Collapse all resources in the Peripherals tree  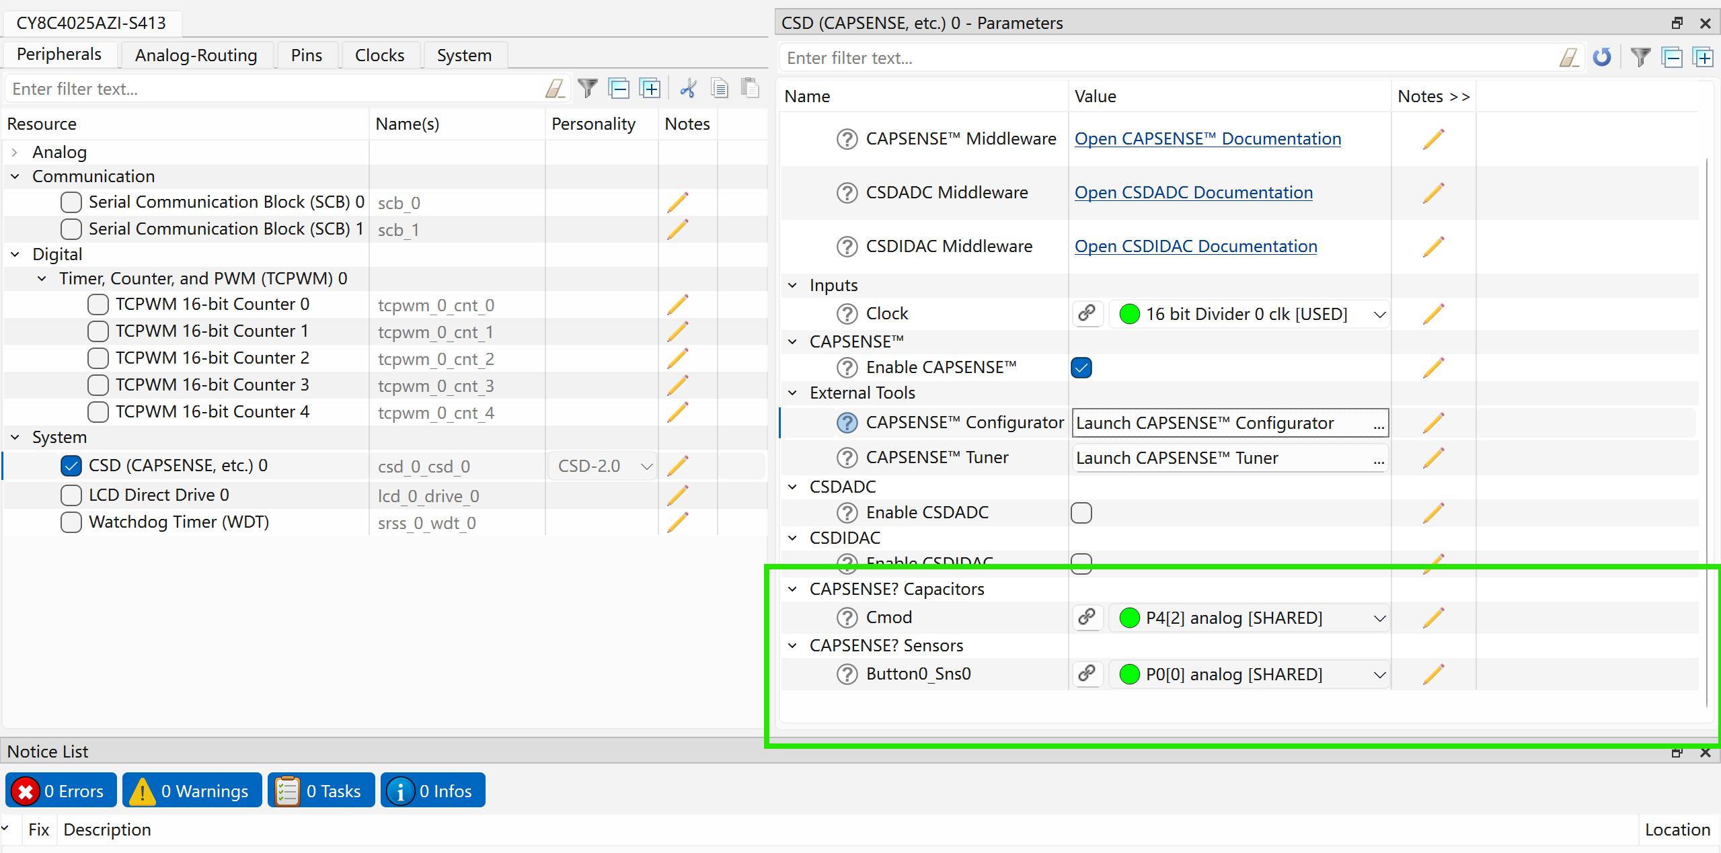pos(618,89)
